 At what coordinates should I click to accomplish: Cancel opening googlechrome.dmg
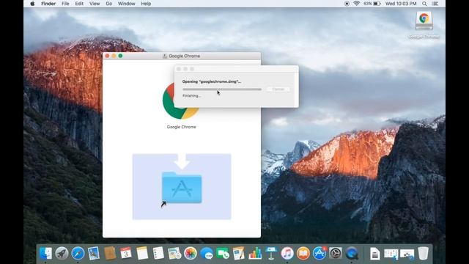[278, 89]
